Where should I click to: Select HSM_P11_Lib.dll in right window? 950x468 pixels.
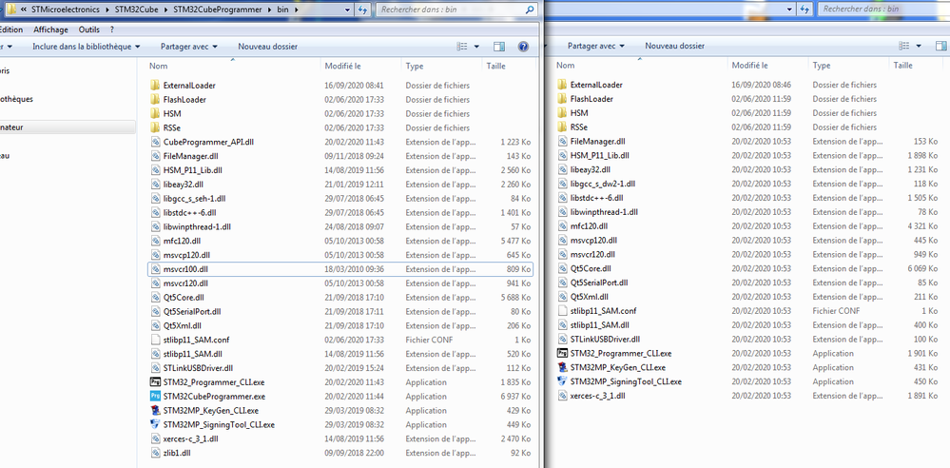coord(600,155)
